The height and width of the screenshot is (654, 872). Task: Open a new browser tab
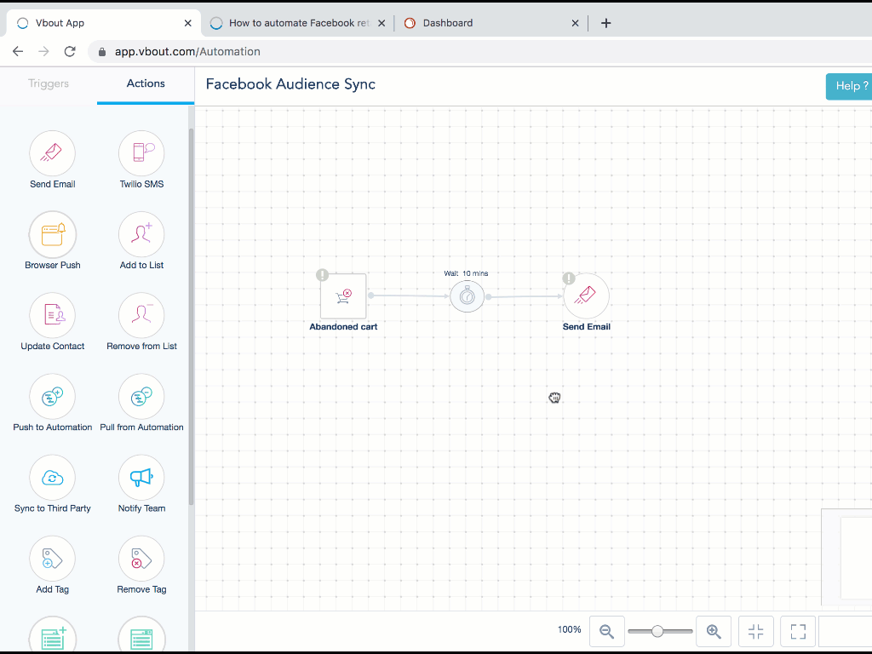point(606,23)
